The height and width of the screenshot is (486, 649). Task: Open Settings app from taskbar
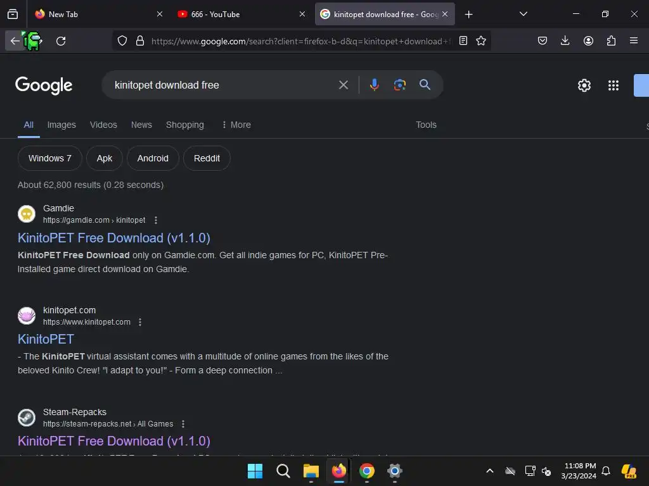pos(395,471)
